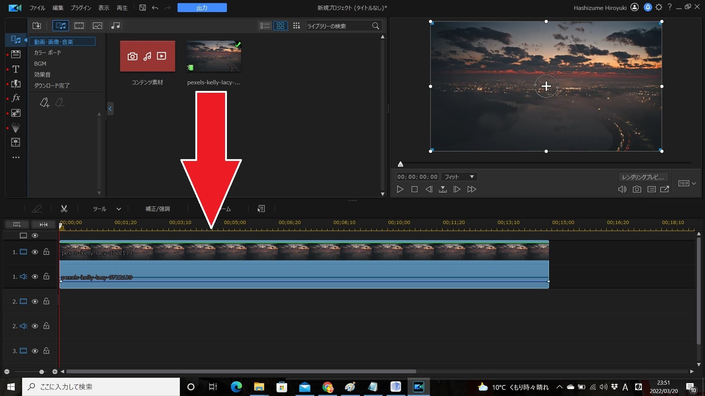Select the pexels-kelly-lacy library thumbnail
Viewport: 705px width, 396px height.
(x=214, y=56)
